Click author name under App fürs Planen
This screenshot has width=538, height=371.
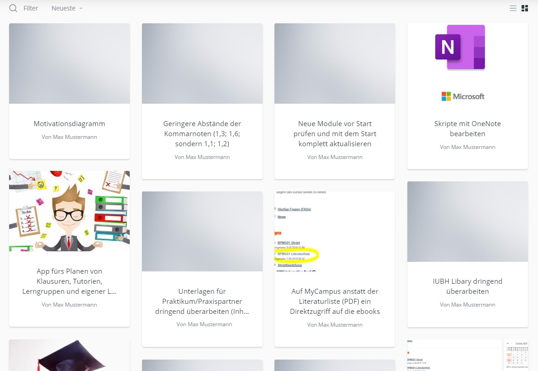pos(69,304)
